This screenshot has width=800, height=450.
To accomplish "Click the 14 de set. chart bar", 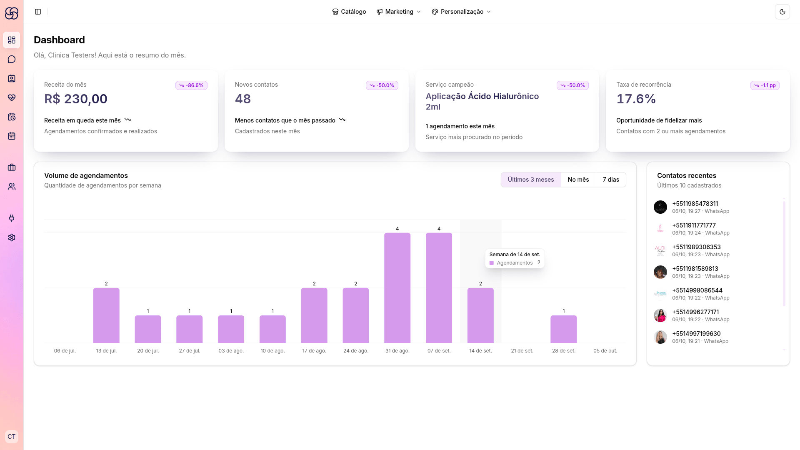I will click(x=480, y=315).
